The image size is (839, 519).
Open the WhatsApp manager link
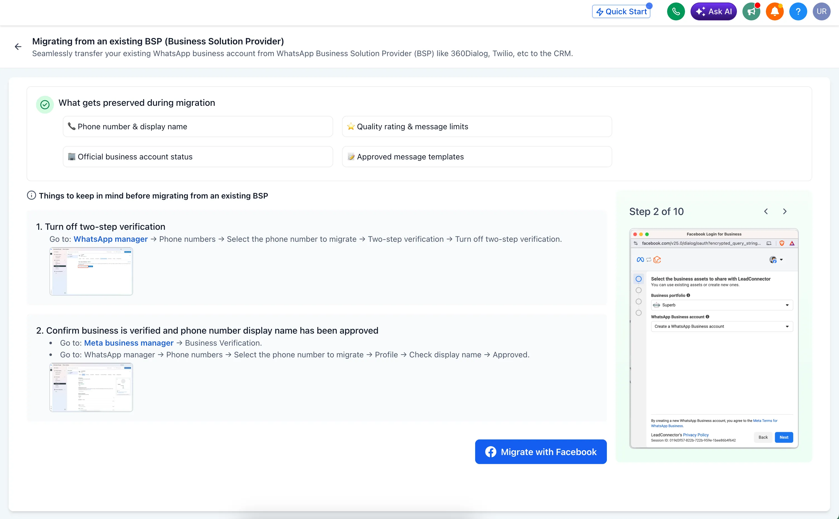click(x=110, y=239)
